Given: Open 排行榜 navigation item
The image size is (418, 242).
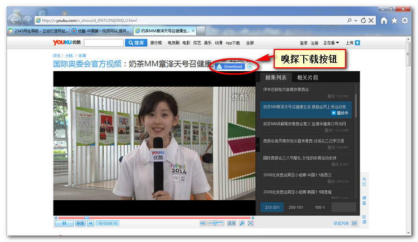Looking at the screenshot, I should [156, 43].
